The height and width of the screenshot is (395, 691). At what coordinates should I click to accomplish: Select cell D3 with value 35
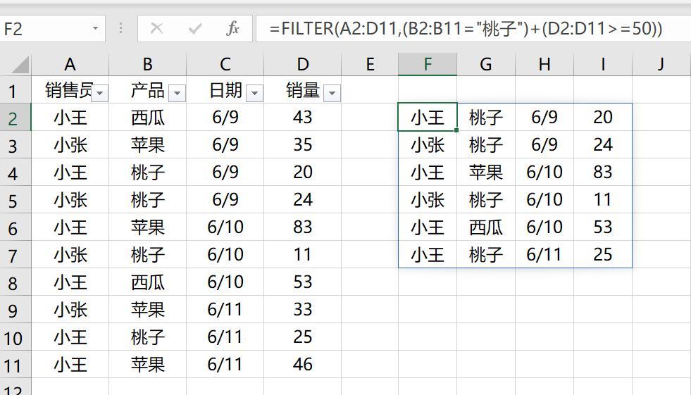click(303, 145)
